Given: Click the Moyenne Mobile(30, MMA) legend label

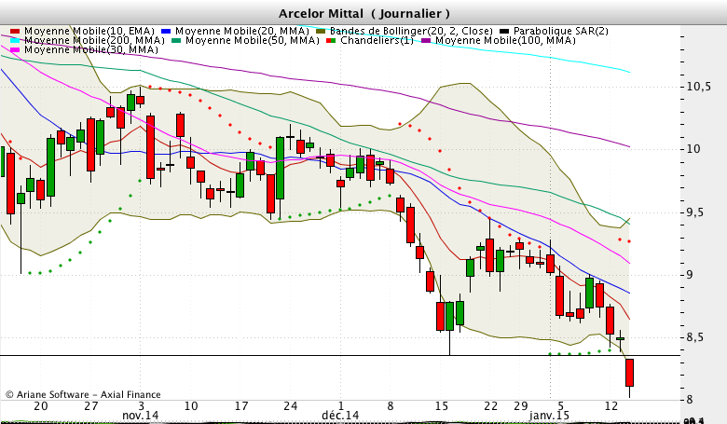Looking at the screenshot, I should [91, 49].
